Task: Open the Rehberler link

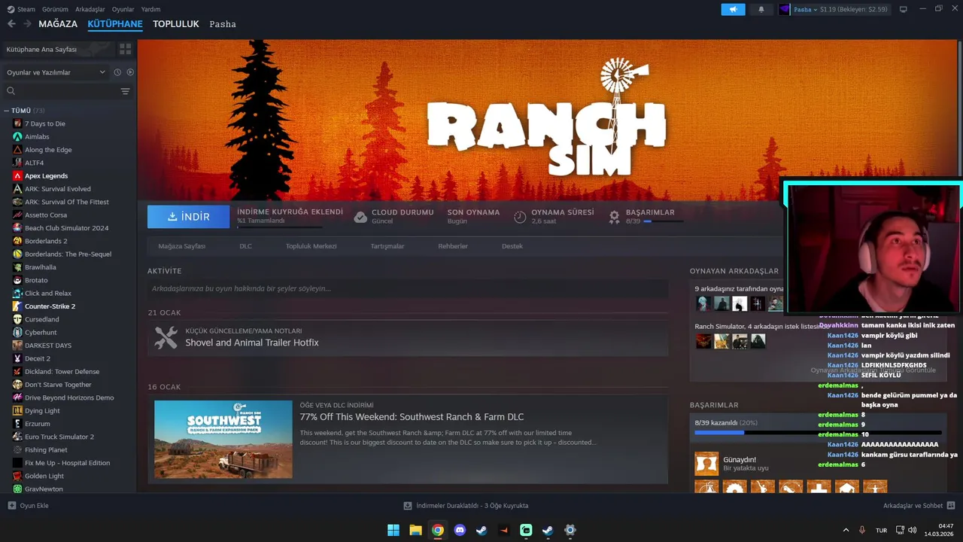Action: (453, 246)
